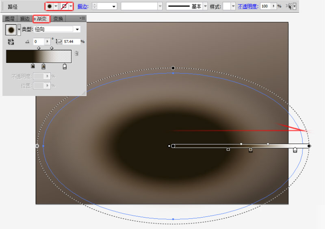The image size is (325, 229).
Task: Click the gradient fill thumbnail in panel
Action: pos(11,30)
